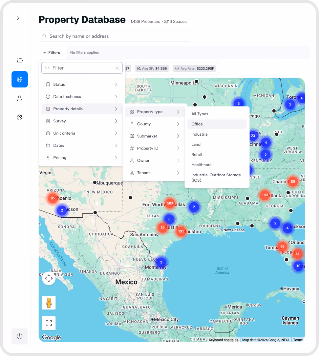Open the map Terms link

point(298,340)
